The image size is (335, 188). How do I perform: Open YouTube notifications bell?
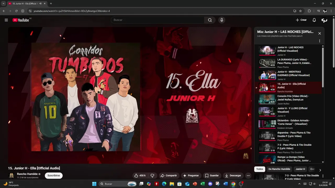(314, 20)
